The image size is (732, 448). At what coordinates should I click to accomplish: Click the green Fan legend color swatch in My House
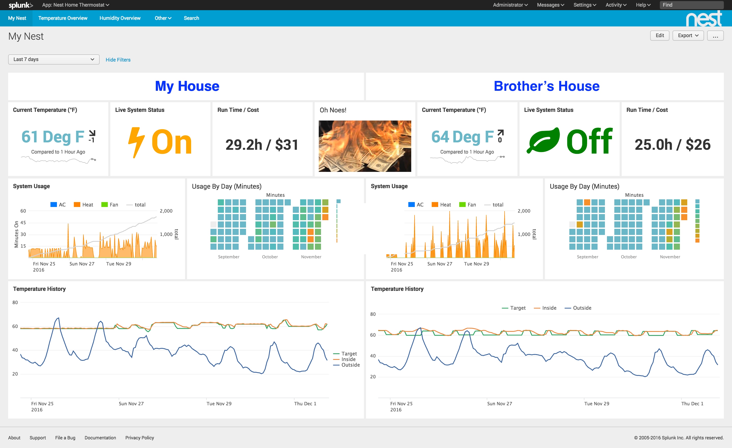tap(104, 204)
